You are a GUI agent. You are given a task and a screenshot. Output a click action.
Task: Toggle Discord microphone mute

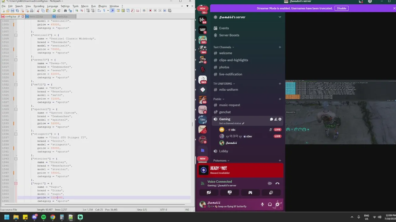[x=262, y=204]
